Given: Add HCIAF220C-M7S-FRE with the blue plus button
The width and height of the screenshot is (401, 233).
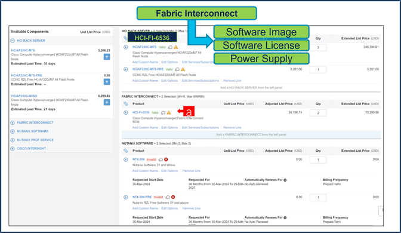Looking at the screenshot, I should tap(107, 82).
